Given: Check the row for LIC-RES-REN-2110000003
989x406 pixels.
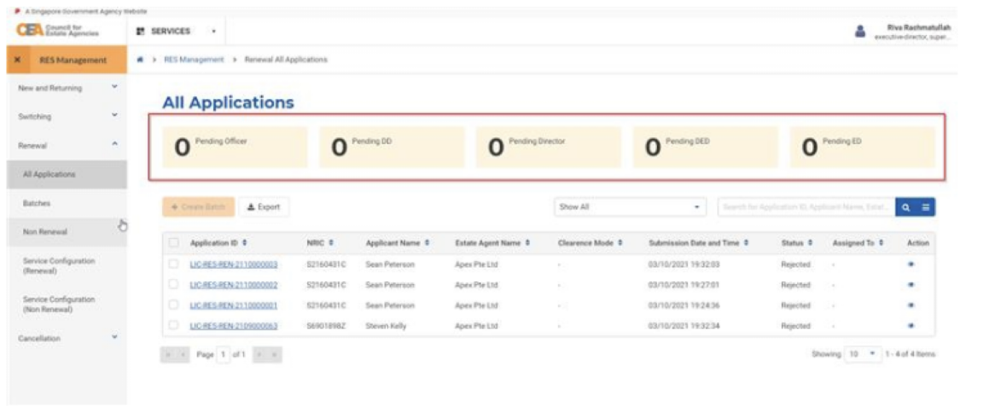Looking at the screenshot, I should pyautogui.click(x=174, y=264).
